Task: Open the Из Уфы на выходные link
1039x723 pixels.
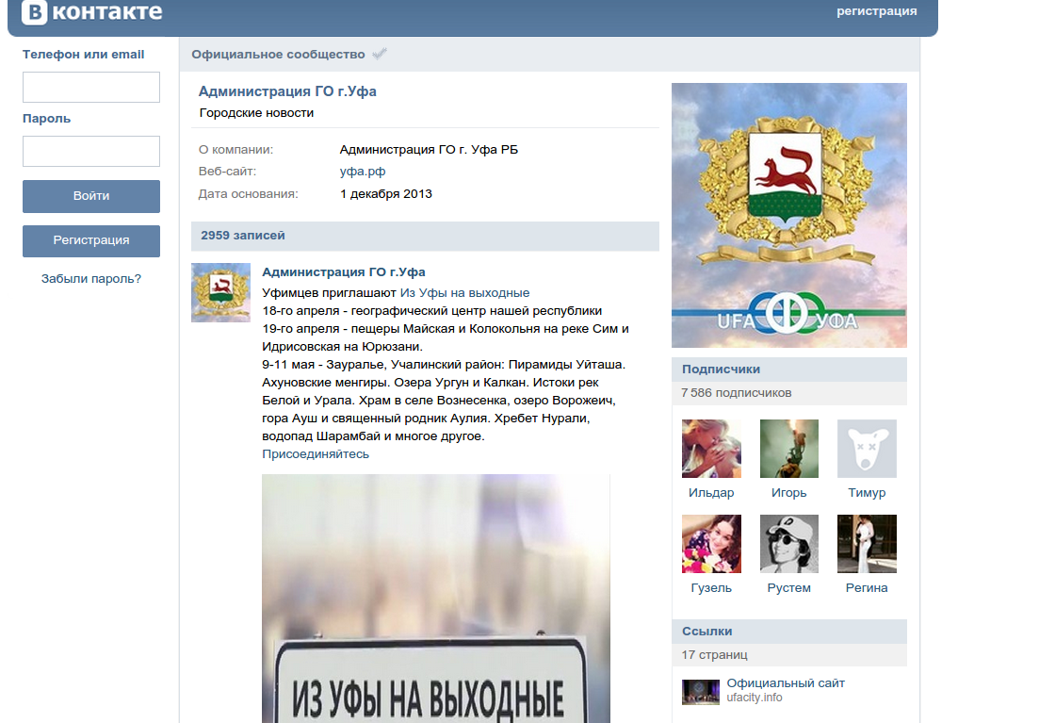Action: [464, 292]
